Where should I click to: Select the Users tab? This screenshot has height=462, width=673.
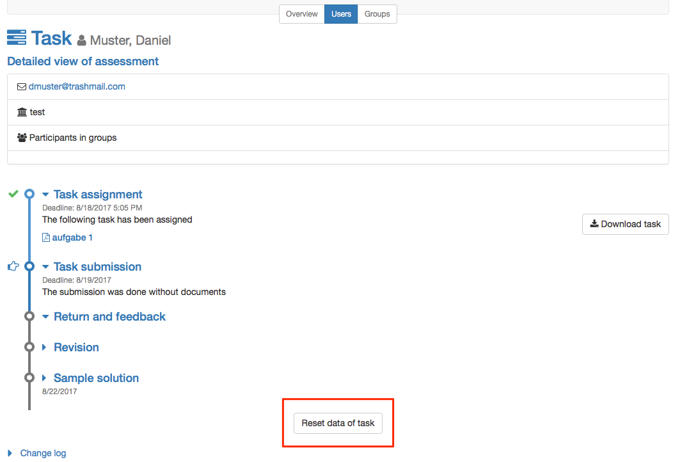coord(341,14)
